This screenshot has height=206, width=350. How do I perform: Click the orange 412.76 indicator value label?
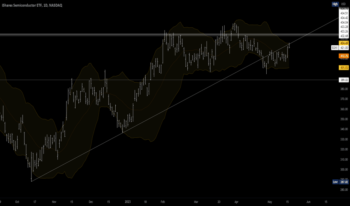(344, 56)
